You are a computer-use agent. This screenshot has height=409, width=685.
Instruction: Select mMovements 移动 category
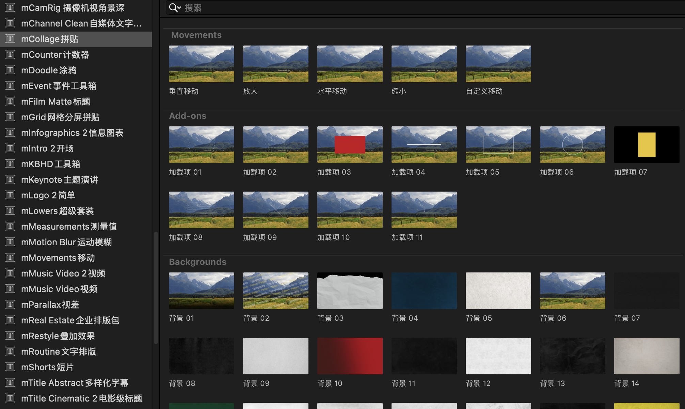(76, 258)
